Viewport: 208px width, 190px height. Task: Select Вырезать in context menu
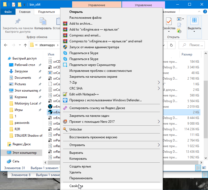76,153
